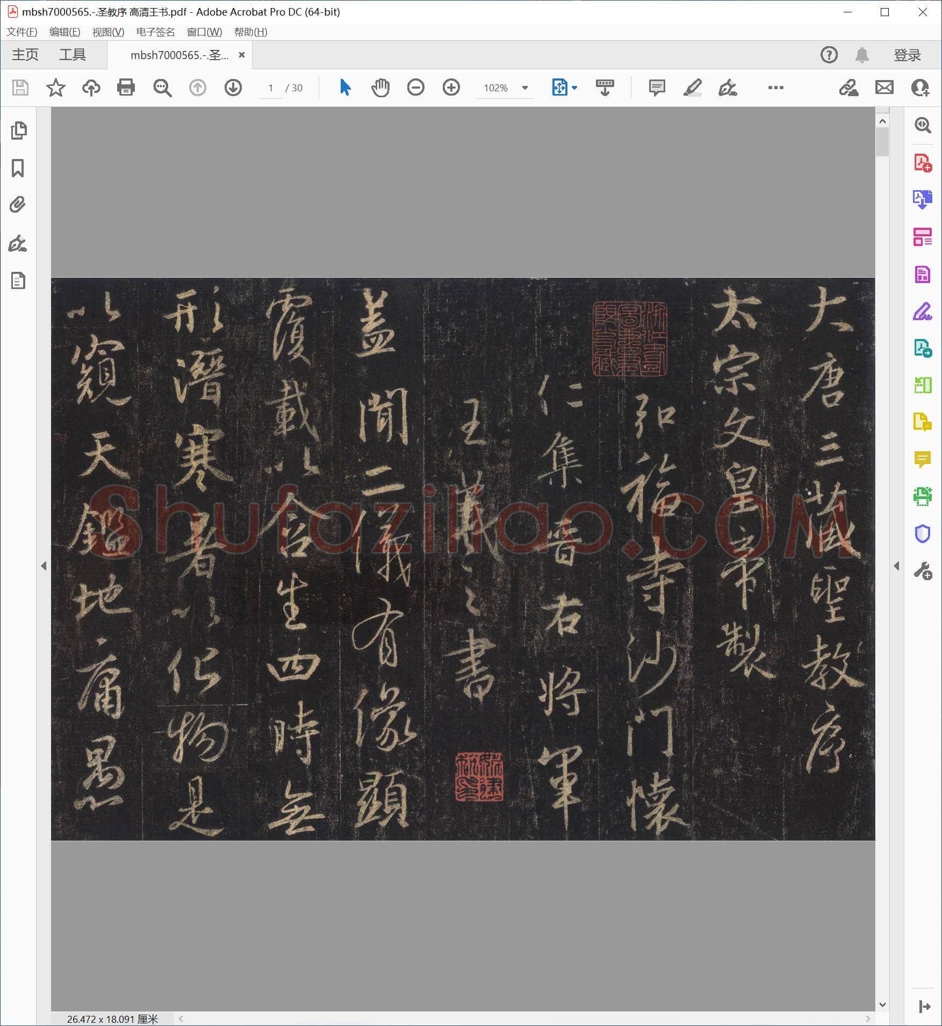Click the 登录 sign-in button
This screenshot has height=1026, width=942.
[x=907, y=55]
